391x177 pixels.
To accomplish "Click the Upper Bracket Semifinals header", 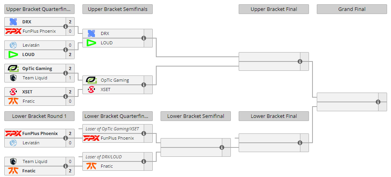I will point(118,9).
